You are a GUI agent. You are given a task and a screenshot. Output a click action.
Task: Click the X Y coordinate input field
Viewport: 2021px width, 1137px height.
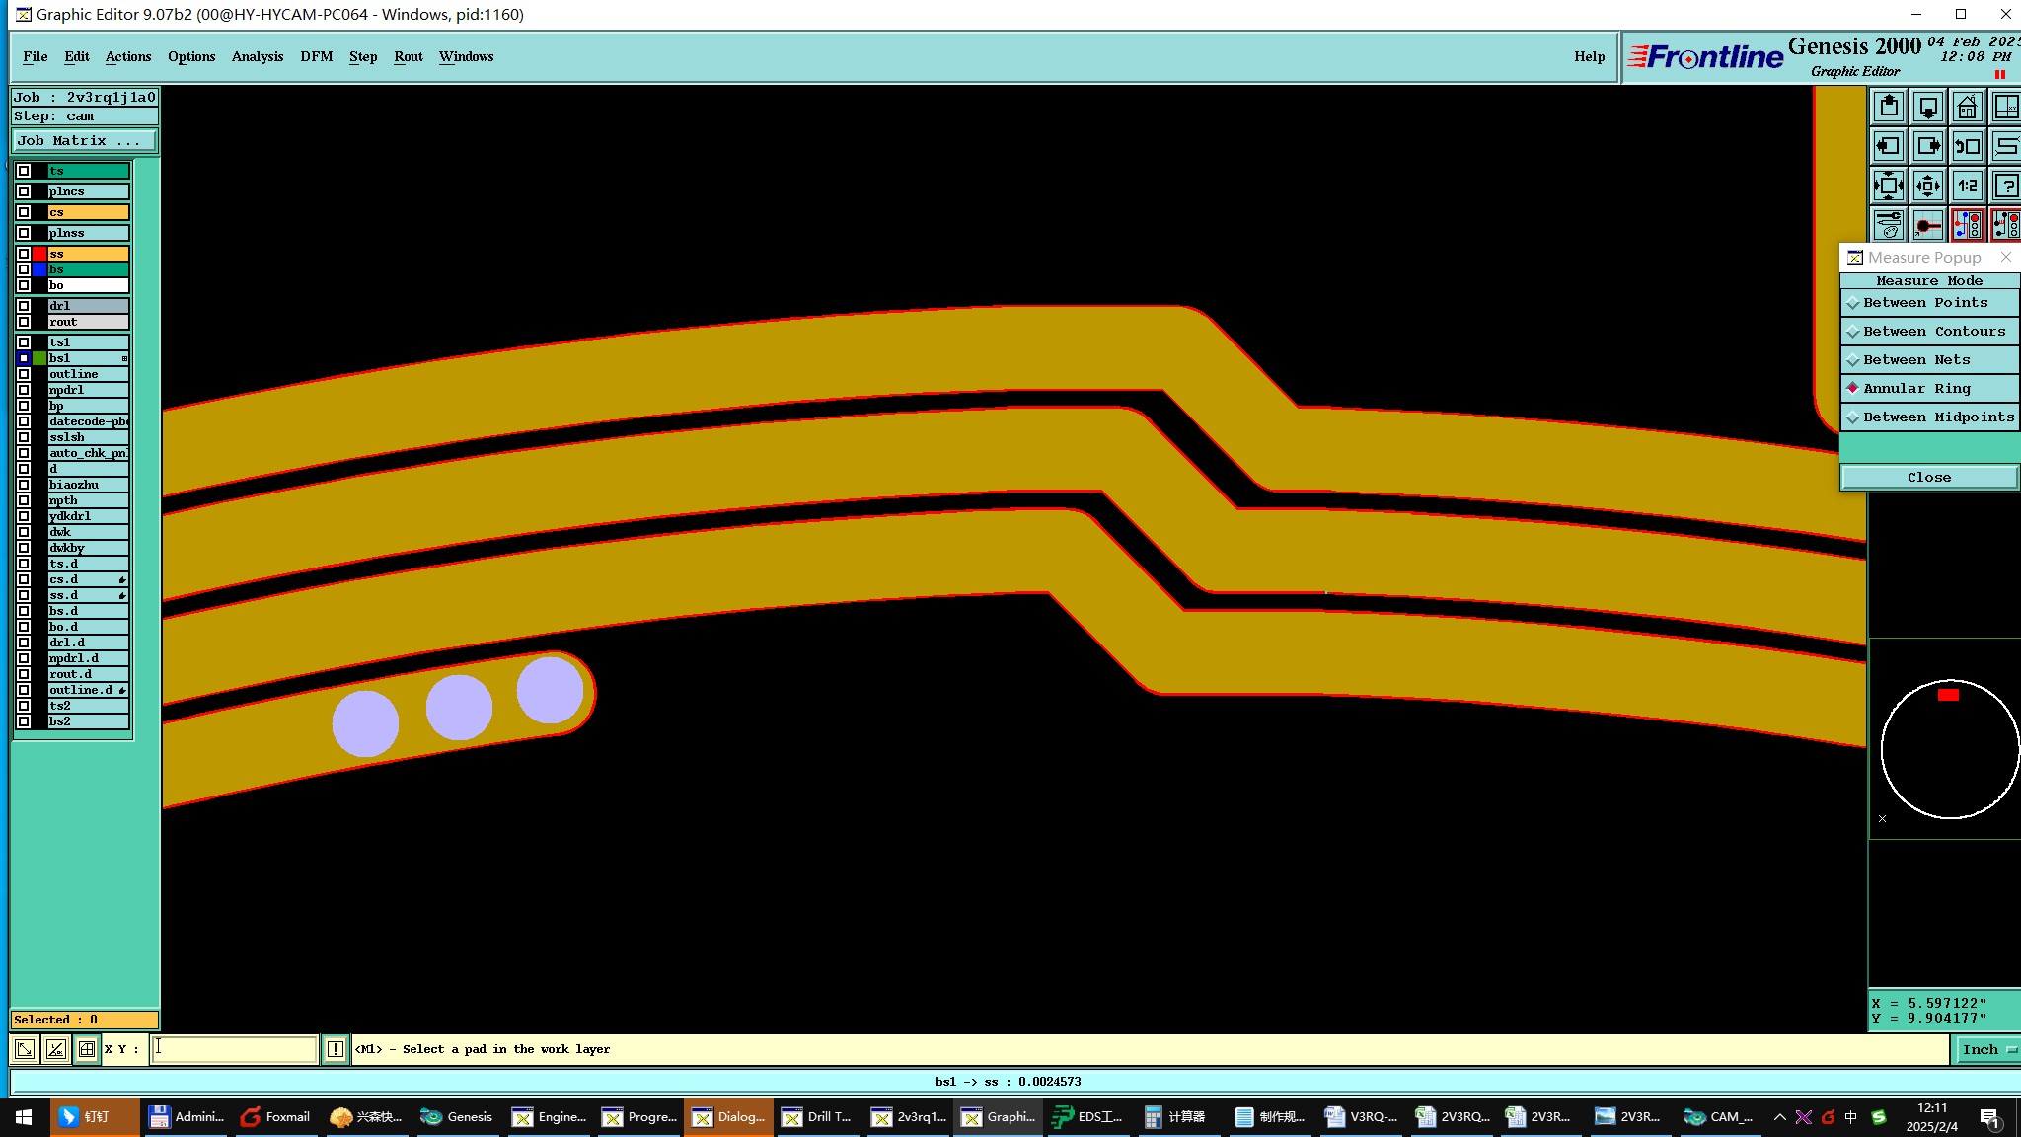tap(234, 1049)
